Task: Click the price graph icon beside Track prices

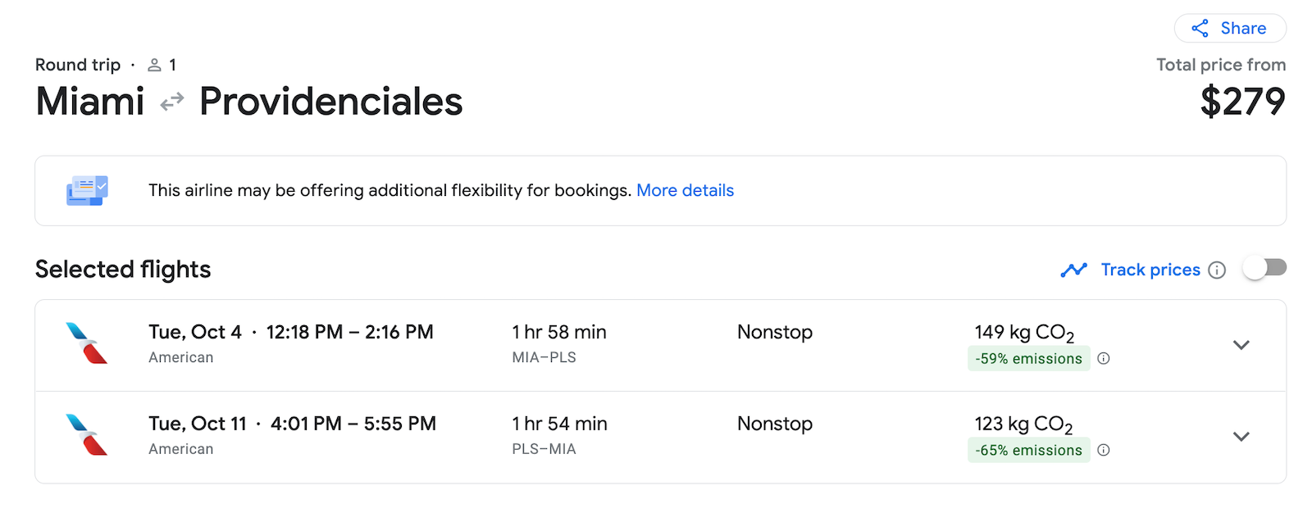Action: pyautogui.click(x=1073, y=270)
